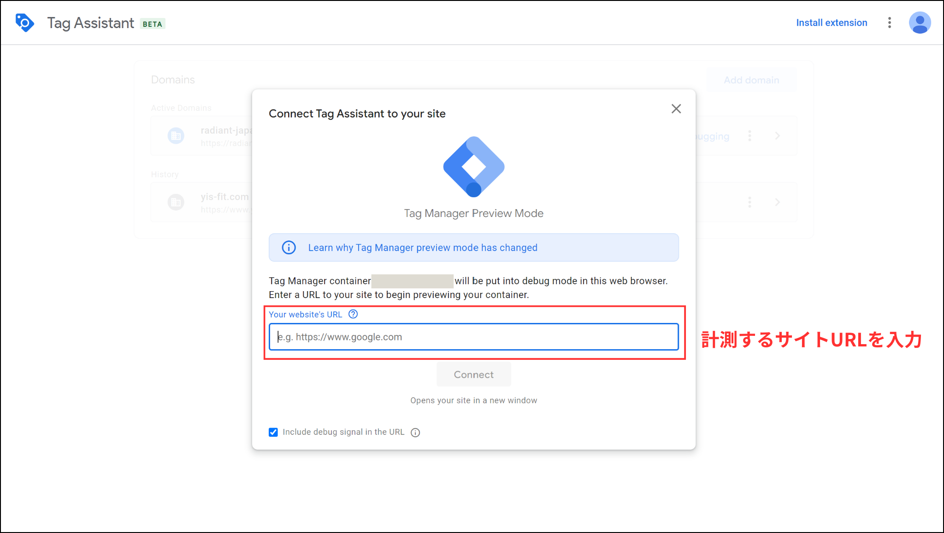The image size is (944, 533).
Task: Open more options for radiant-japan domain row
Action: tap(749, 136)
